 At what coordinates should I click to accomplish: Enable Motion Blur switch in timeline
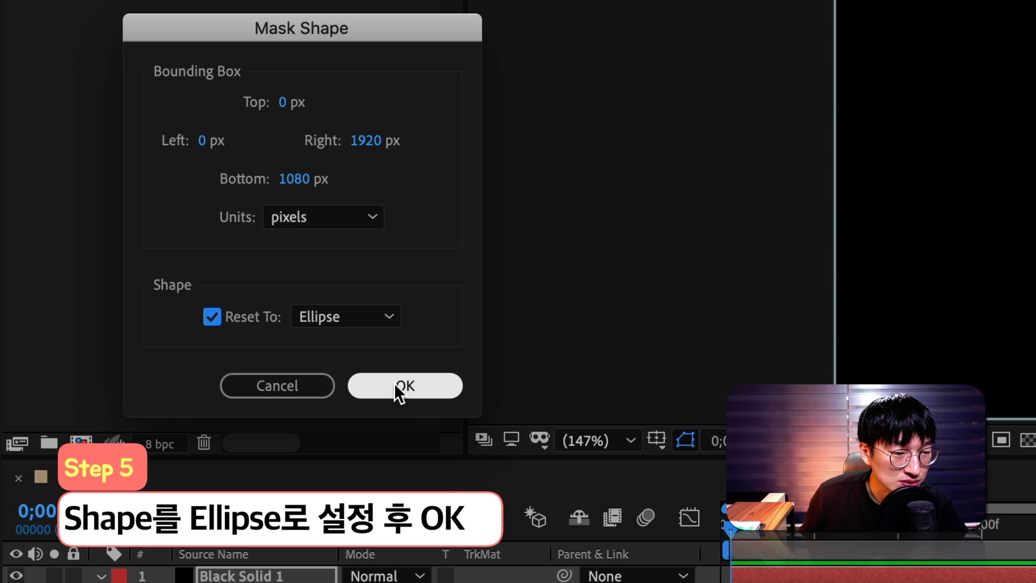(645, 517)
